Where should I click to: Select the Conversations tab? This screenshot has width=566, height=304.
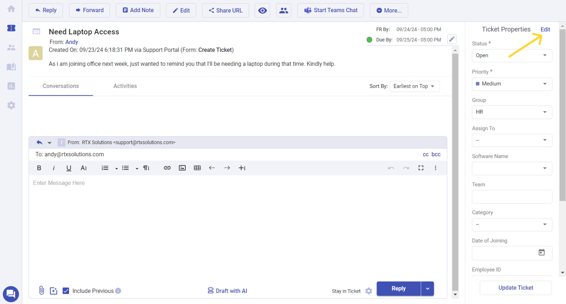point(61,86)
